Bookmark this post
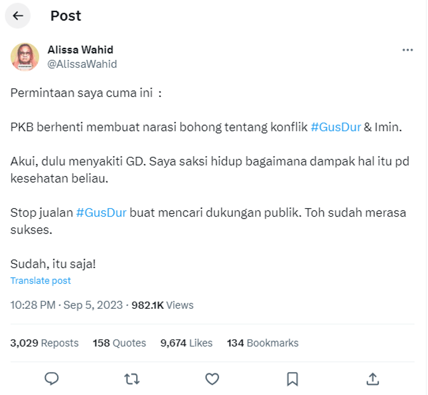Screen dimensions: 428x395 (x=292, y=378)
